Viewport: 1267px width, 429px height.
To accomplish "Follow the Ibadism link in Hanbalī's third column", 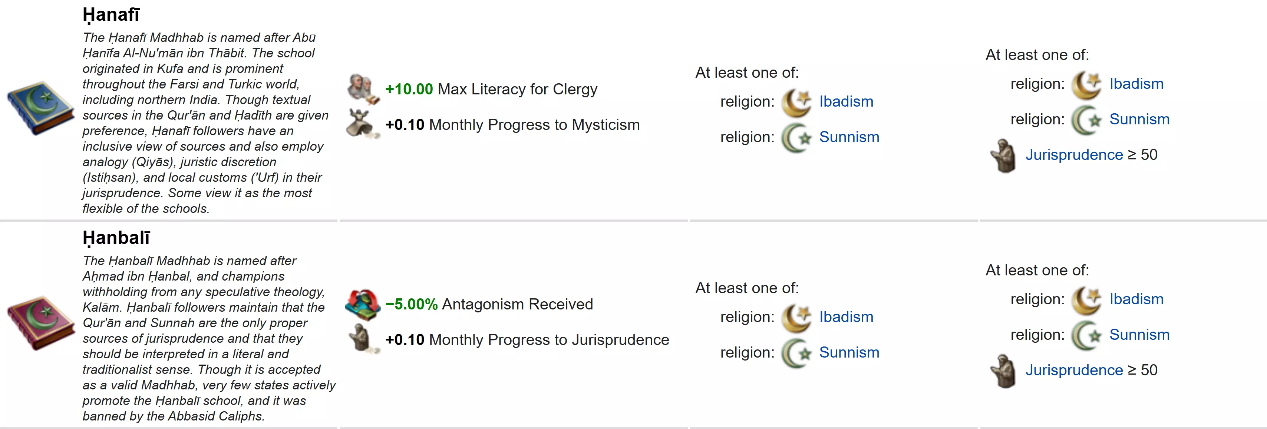I will coord(846,317).
